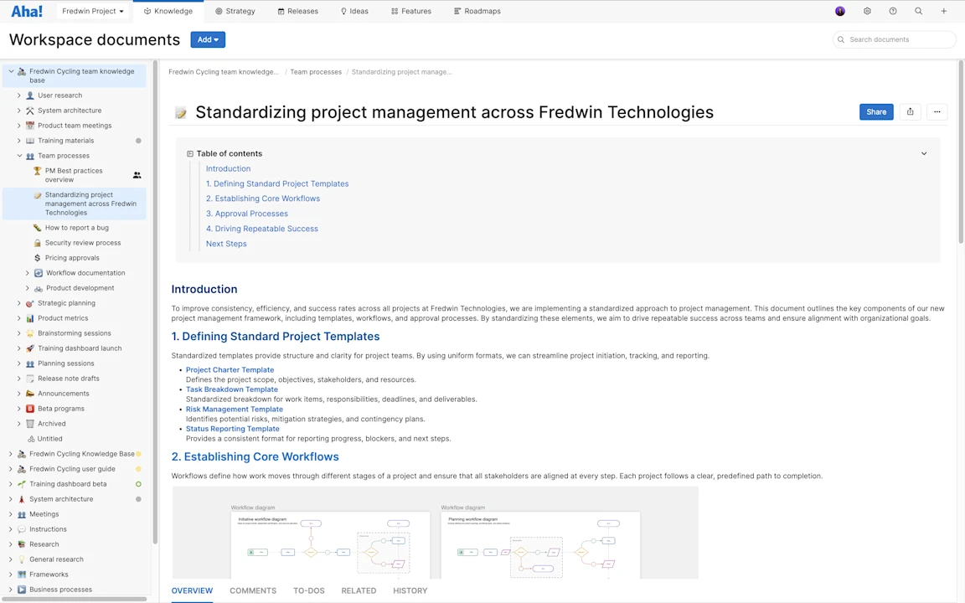This screenshot has width=965, height=603.
Task: Click the Strategic planning target icon
Action: click(x=29, y=303)
